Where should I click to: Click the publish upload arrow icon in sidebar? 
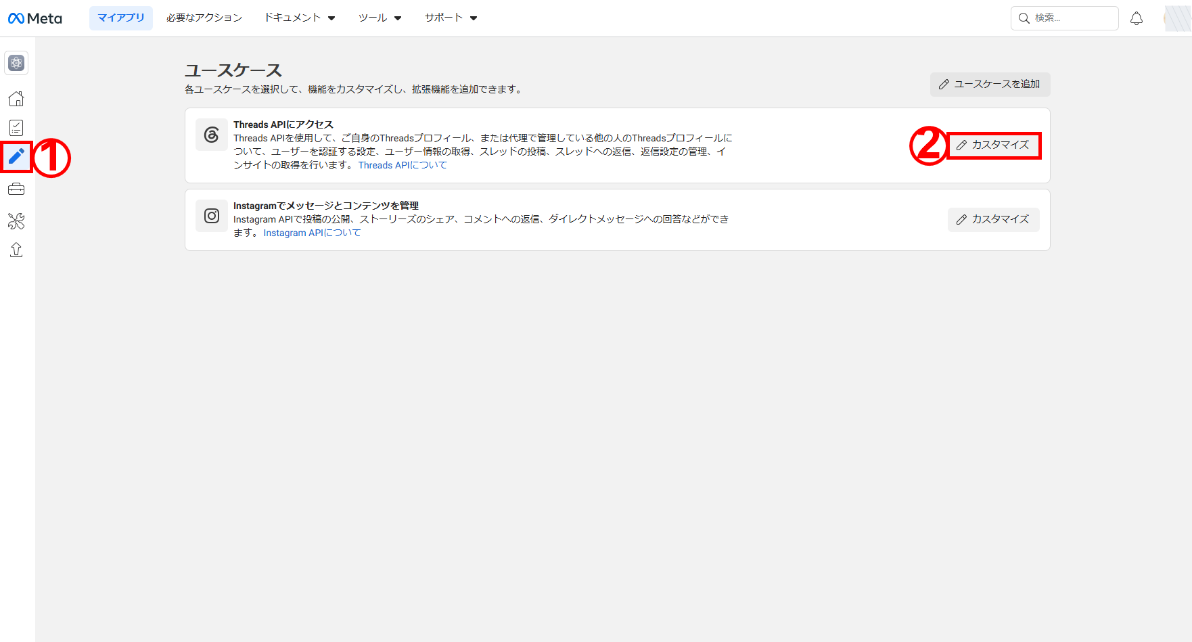[x=16, y=250]
